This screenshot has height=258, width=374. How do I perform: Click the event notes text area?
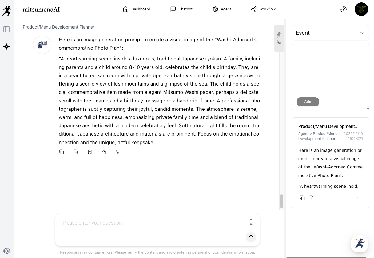(331, 77)
